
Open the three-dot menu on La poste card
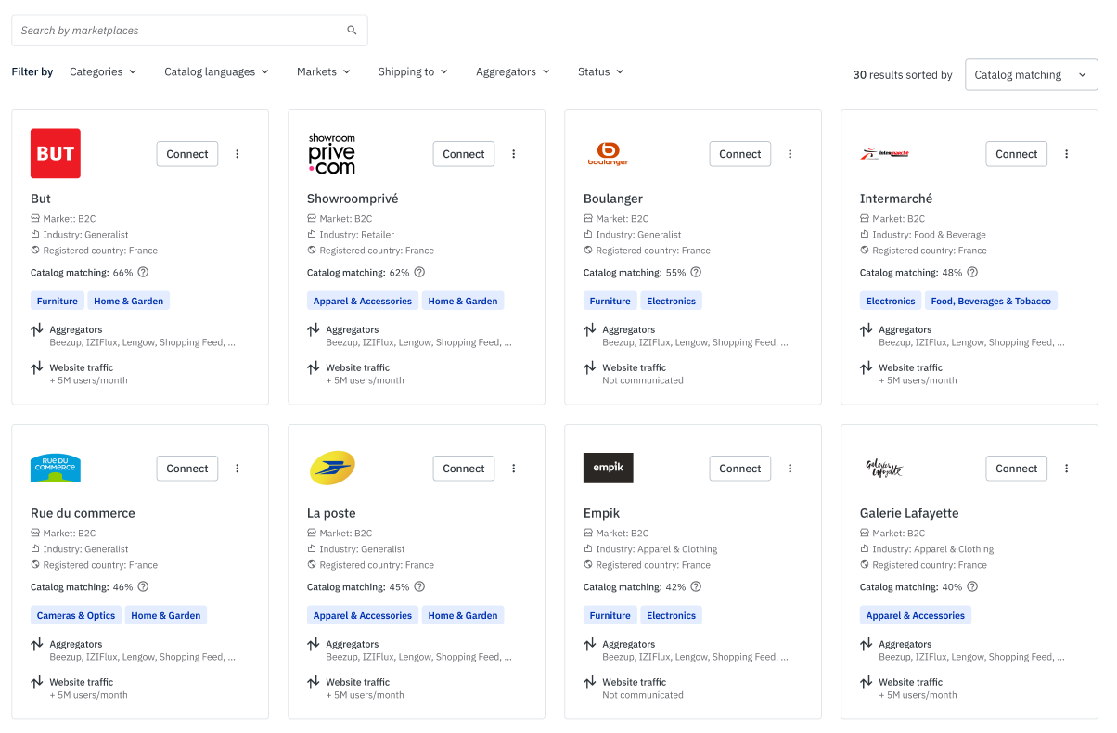pyautogui.click(x=514, y=469)
